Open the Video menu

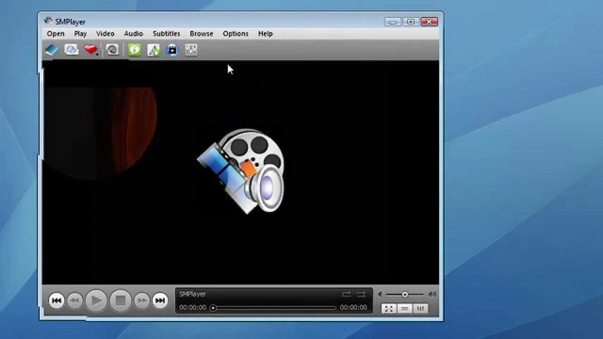click(105, 33)
